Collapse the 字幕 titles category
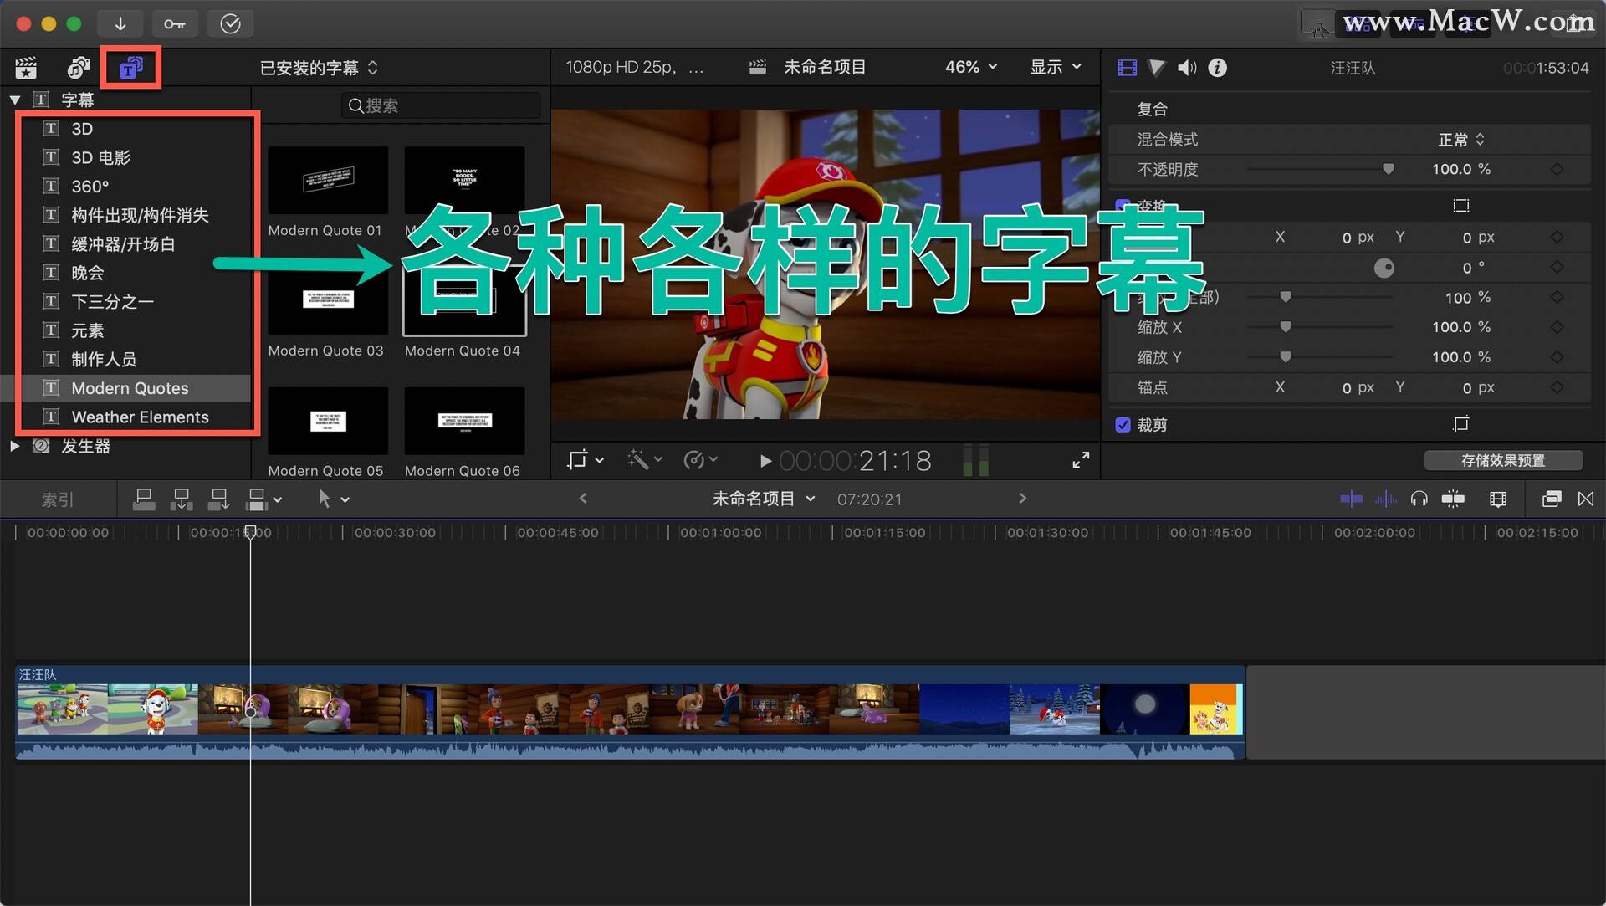1606x906 pixels. 15,100
